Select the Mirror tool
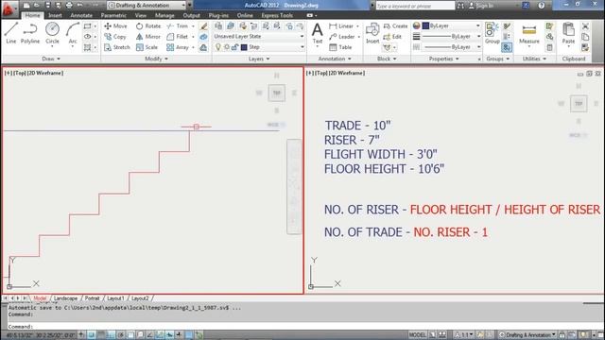 click(x=148, y=37)
